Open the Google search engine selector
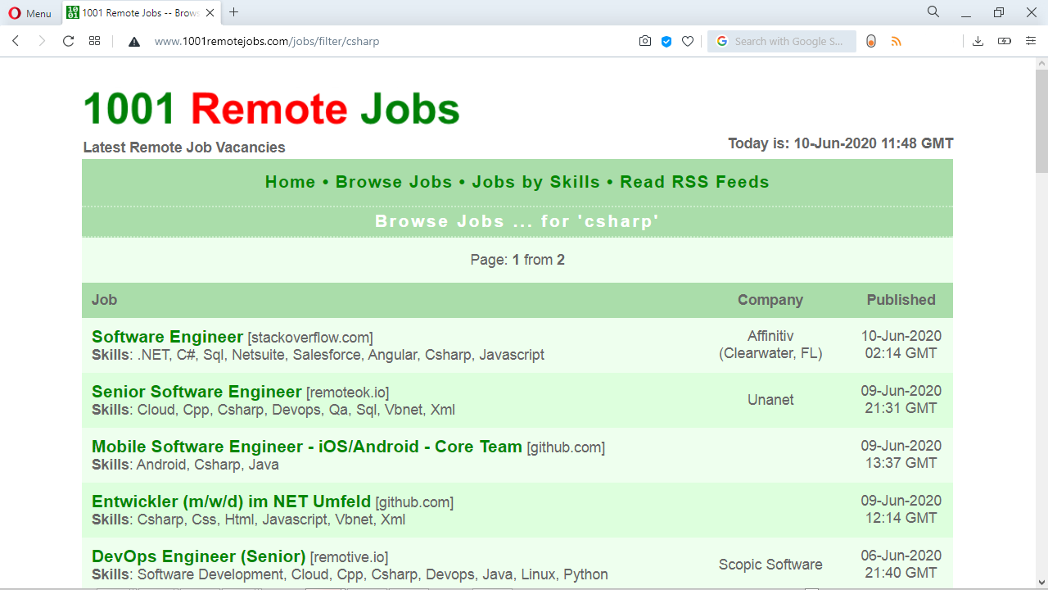Viewport: 1048px width, 590px height. click(721, 41)
